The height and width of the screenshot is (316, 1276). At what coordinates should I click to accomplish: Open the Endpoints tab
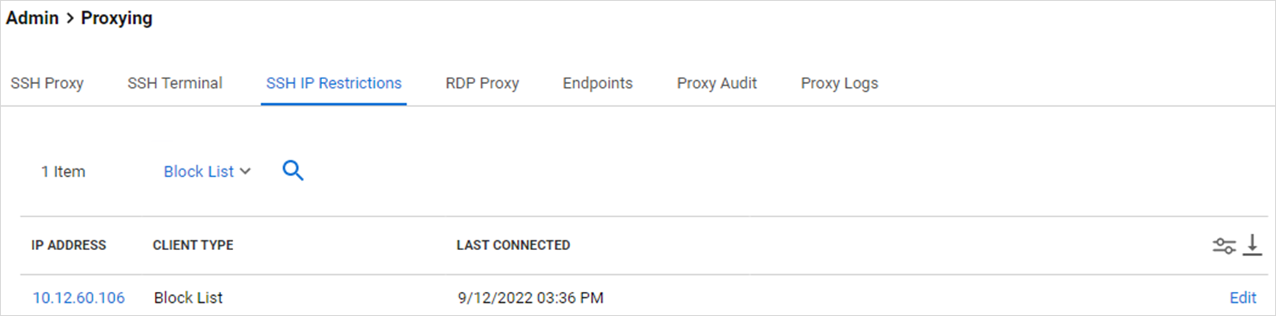point(598,83)
